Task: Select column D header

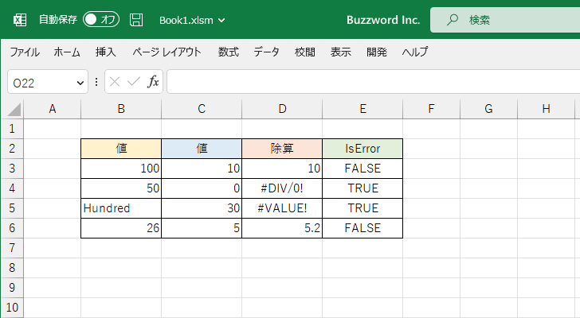Action: click(x=282, y=109)
